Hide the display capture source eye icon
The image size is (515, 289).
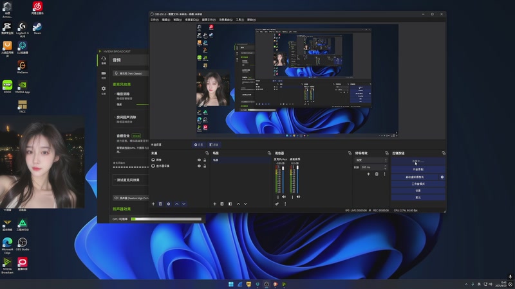coord(199,166)
